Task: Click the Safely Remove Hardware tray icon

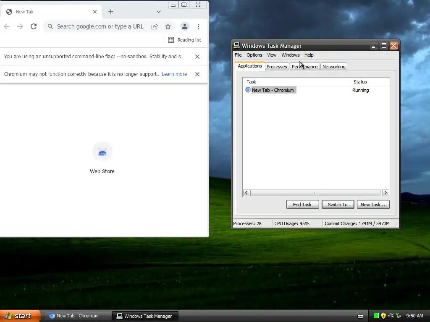Action: (x=399, y=316)
